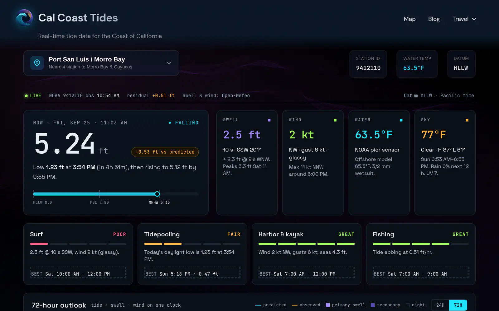
Task: Select the 72H outlook range
Action: [x=458, y=305]
